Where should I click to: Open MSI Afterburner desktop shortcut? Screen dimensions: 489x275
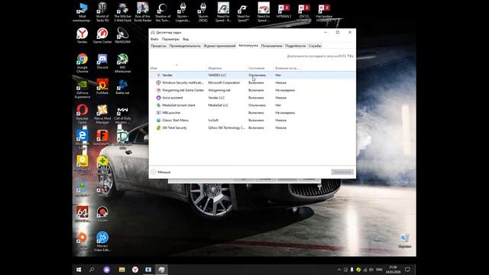coord(122,63)
